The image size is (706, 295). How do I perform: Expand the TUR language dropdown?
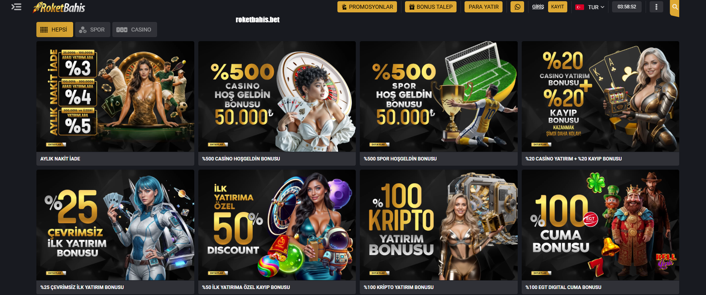(596, 7)
